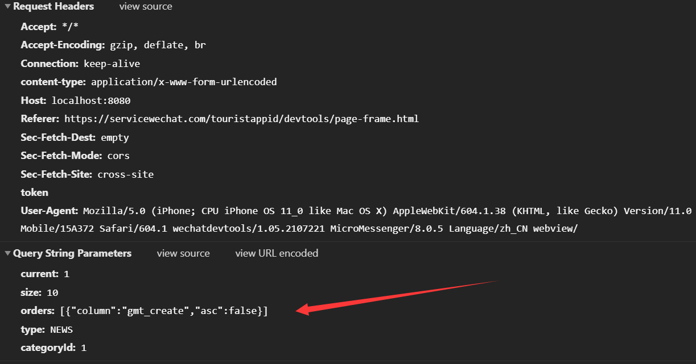Click the content-type header name
This screenshot has width=696, height=364.
(x=53, y=82)
